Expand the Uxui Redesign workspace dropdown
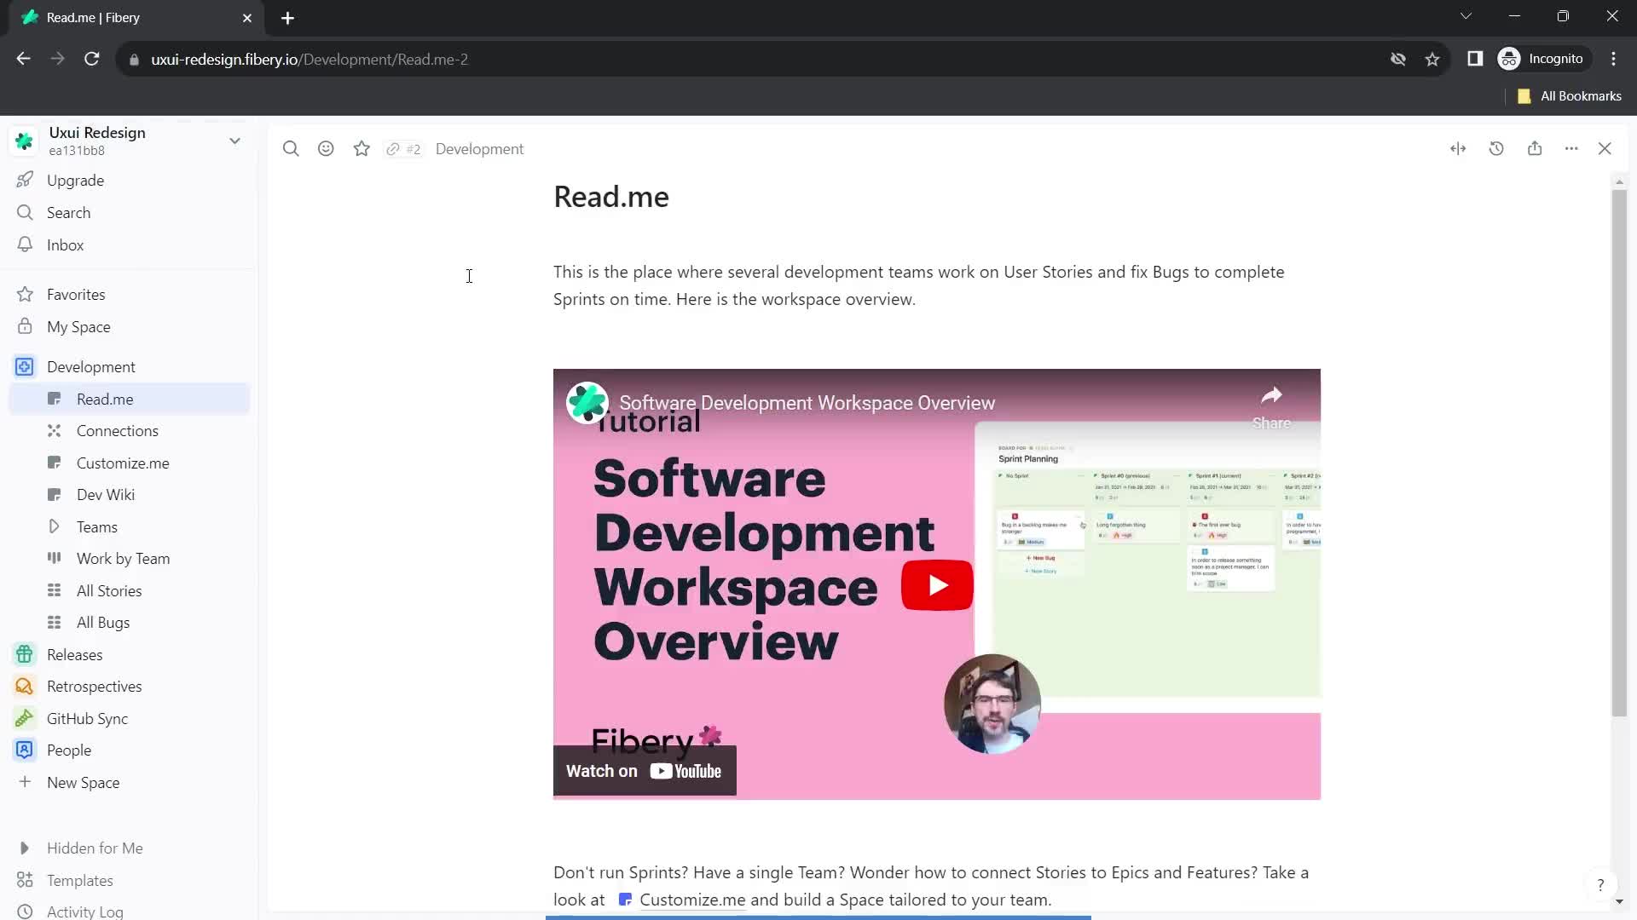 point(235,141)
